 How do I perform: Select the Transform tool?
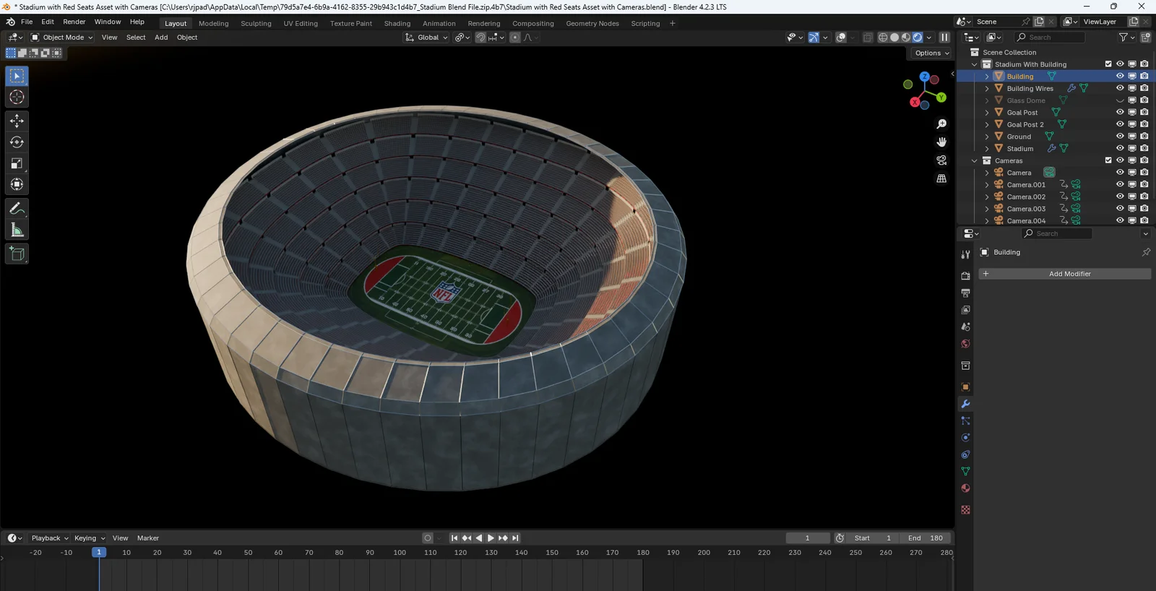click(17, 184)
